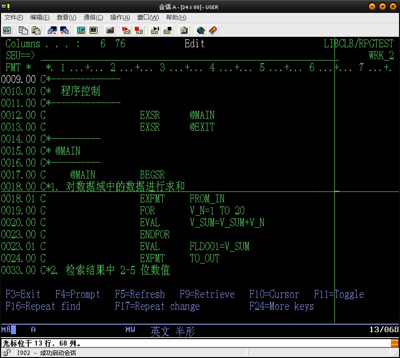Click the red Record Macro icon
The width and height of the screenshot is (400, 358).
coord(126,30)
